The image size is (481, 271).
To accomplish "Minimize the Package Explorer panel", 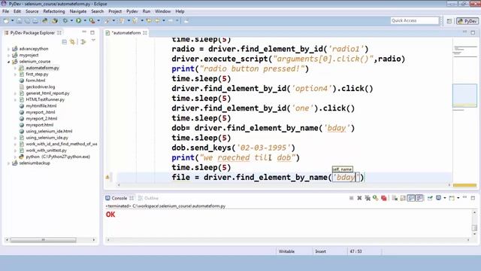I will 84,32.
